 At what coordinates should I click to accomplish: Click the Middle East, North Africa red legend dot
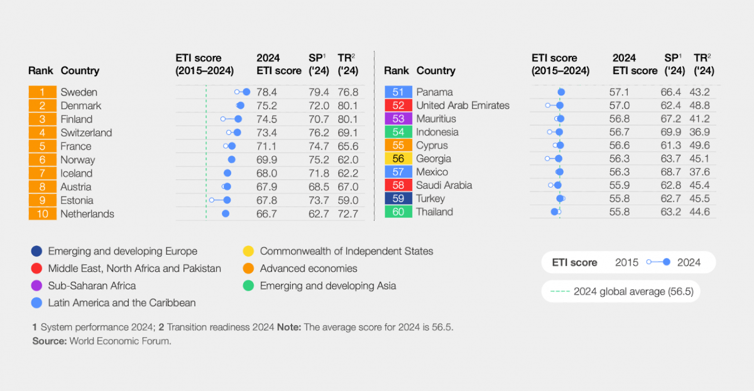point(36,269)
